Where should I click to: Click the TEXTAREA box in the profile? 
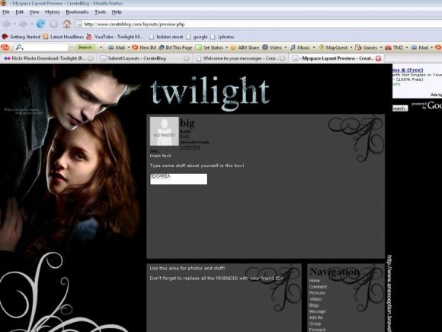tap(179, 179)
